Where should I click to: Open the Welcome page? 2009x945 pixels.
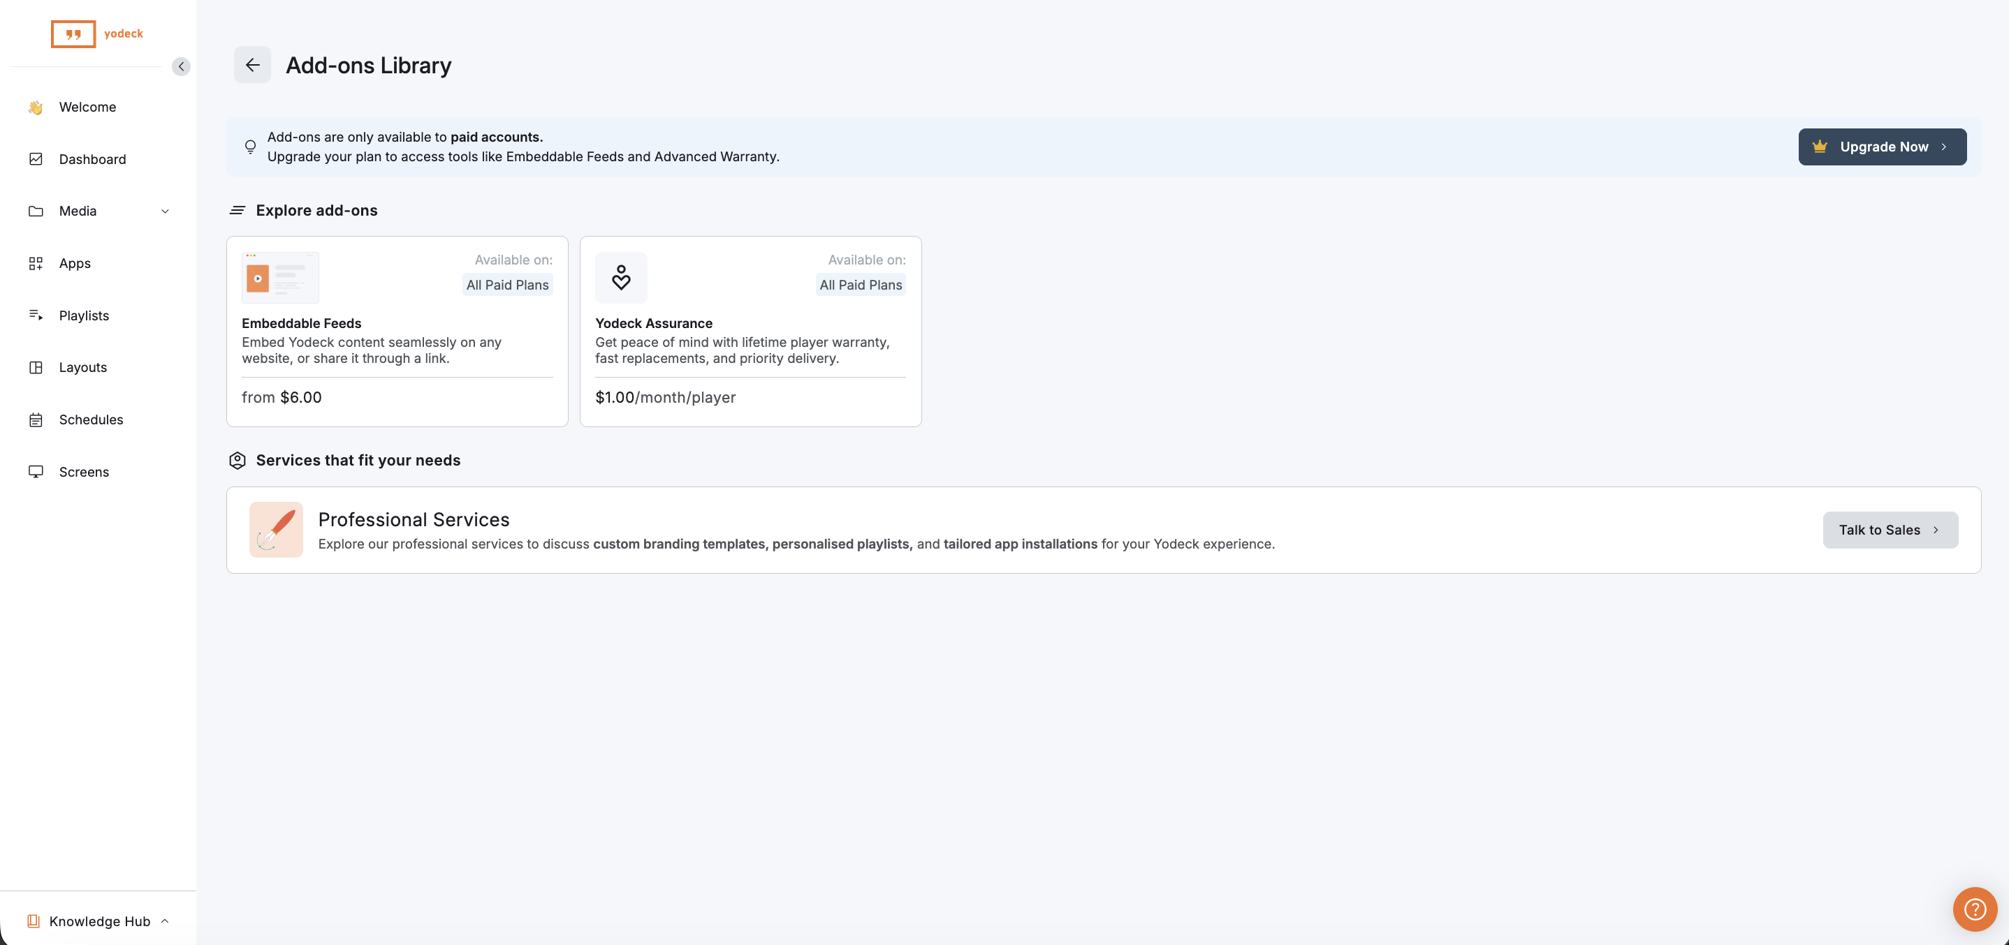(87, 107)
